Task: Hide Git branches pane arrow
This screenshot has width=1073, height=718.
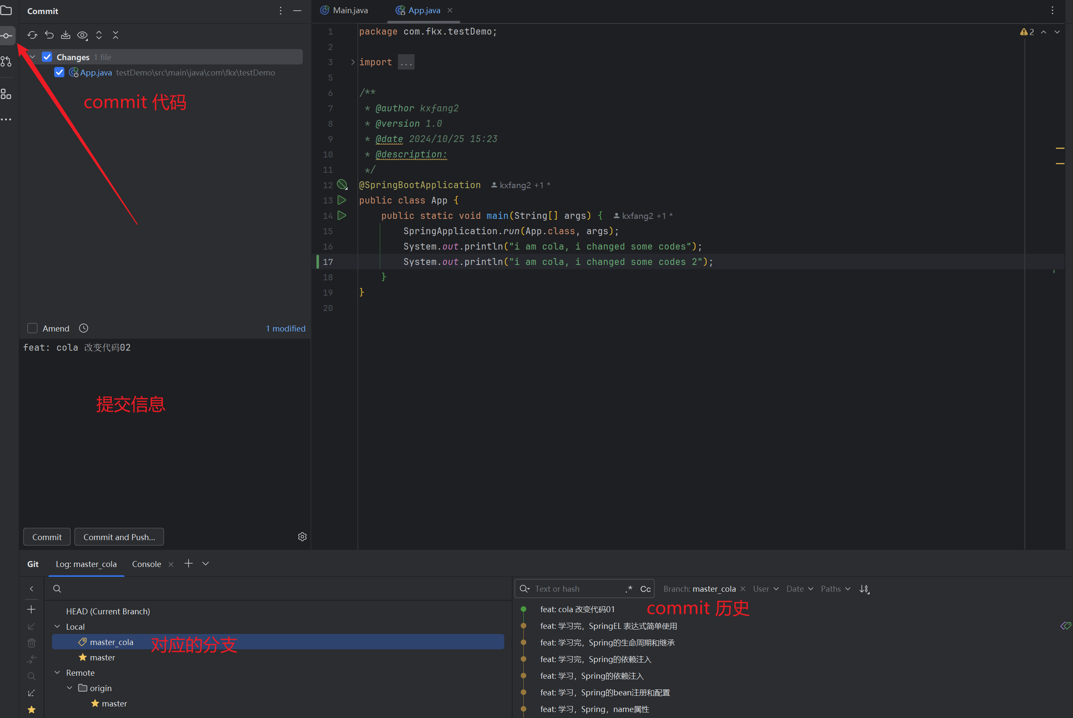Action: [x=32, y=589]
